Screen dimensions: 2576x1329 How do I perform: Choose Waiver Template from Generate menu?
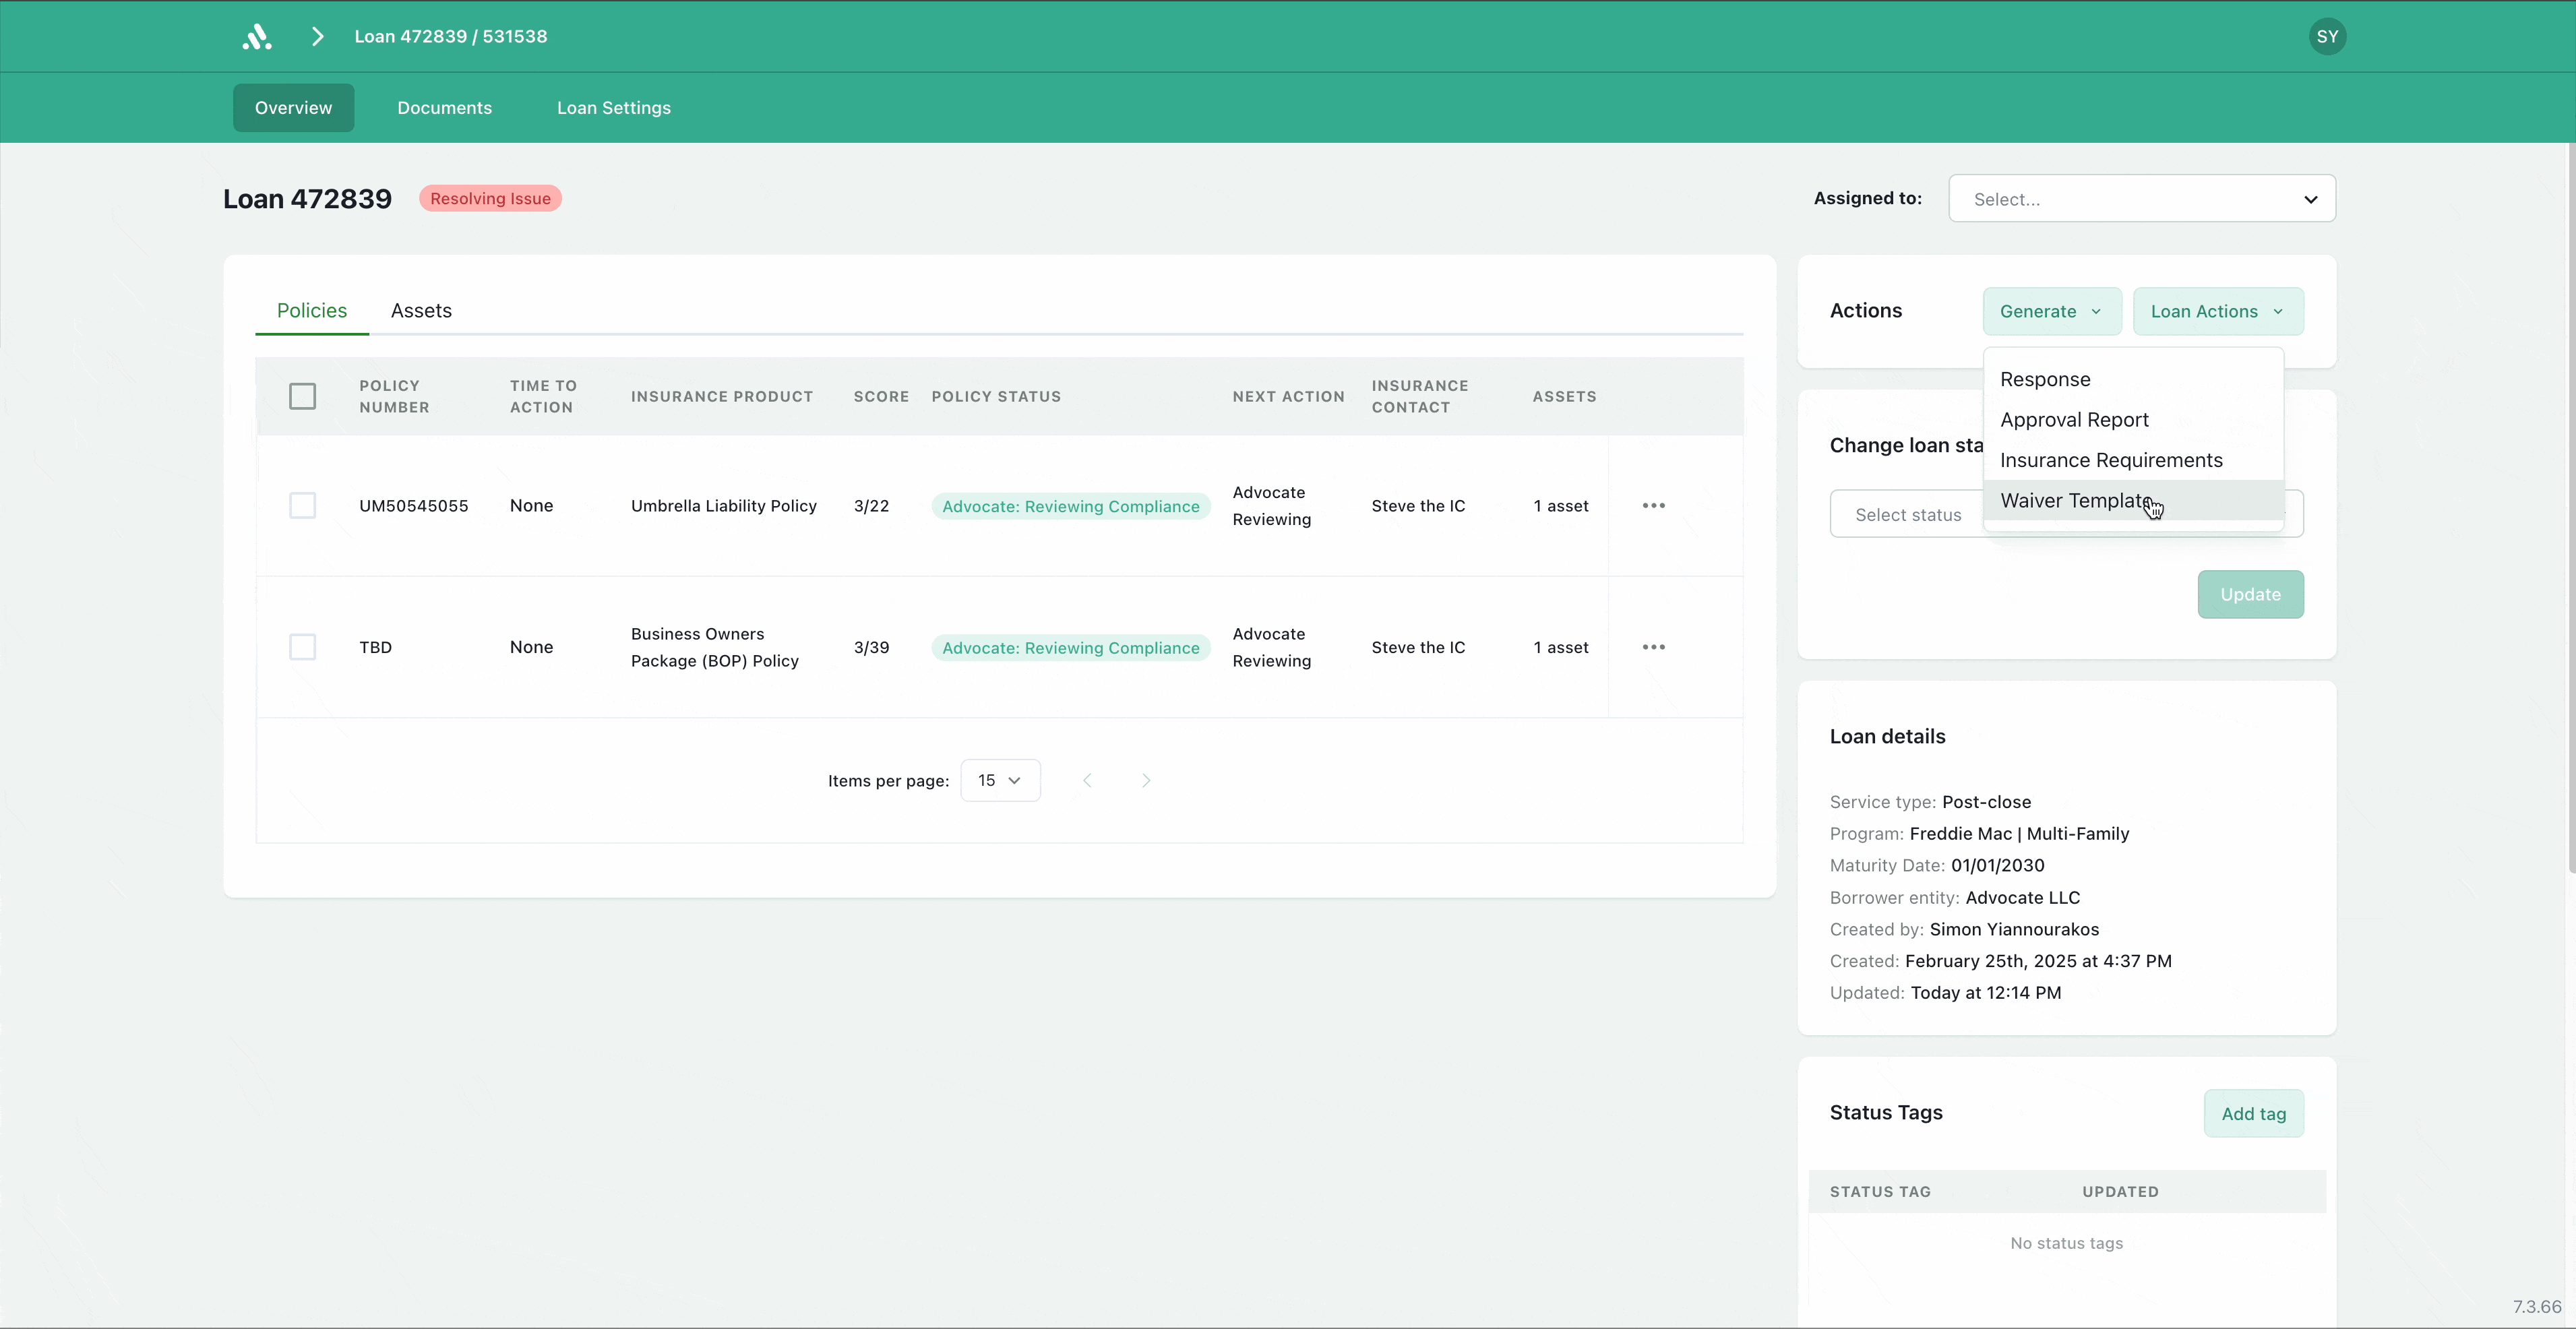pyautogui.click(x=2076, y=501)
